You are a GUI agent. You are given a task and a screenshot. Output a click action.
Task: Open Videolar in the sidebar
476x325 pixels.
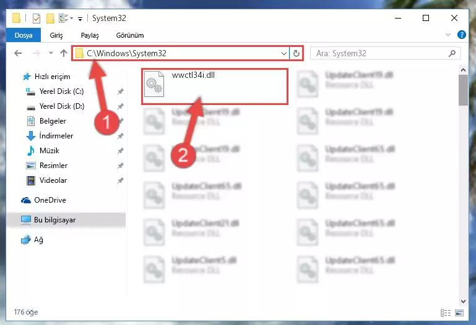point(53,180)
